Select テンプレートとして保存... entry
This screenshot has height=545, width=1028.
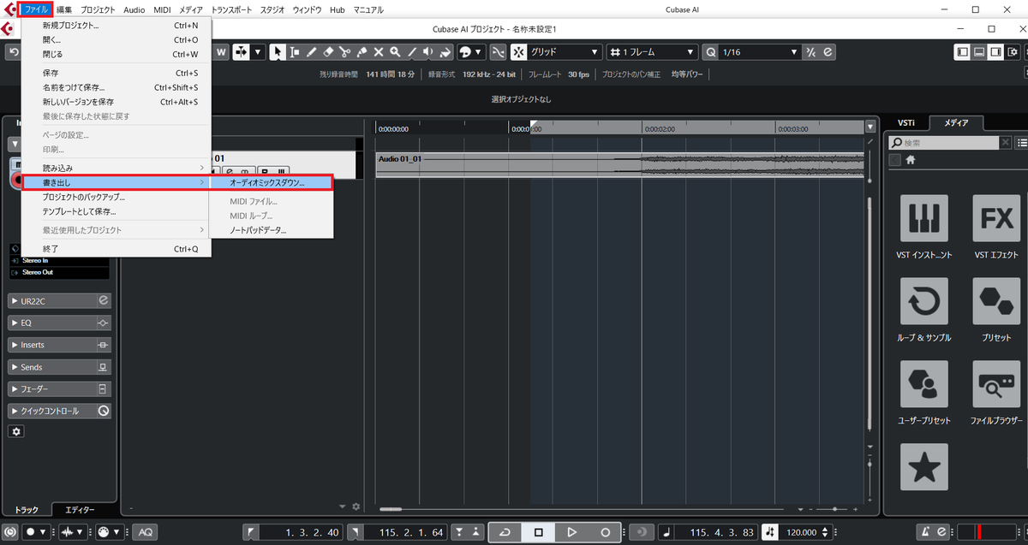tap(116, 211)
